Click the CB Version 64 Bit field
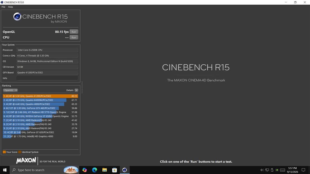This screenshot has width=310, height=174. (47, 67)
